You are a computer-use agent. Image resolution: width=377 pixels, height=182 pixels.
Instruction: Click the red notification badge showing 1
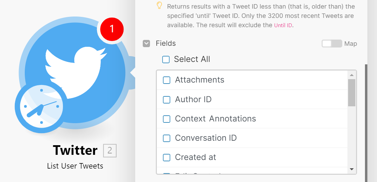coord(112,29)
